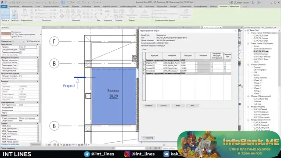Image resolution: width=281 pixels, height=158 pixels.
Task: Uncheck Variable checkbox for layer row 4
Action: pyautogui.click(x=225, y=68)
